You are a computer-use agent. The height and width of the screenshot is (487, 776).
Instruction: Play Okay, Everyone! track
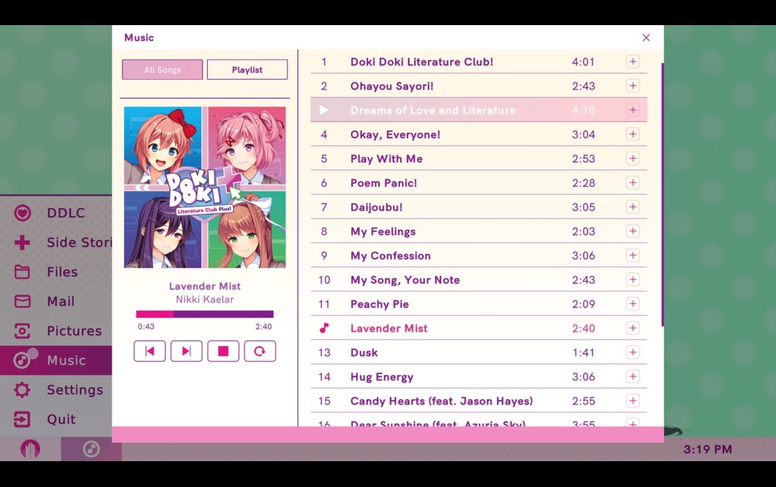pos(479,134)
